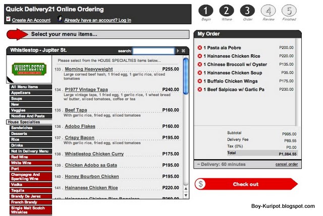Add Honey Bourbon Chicken to order

pos(92,177)
